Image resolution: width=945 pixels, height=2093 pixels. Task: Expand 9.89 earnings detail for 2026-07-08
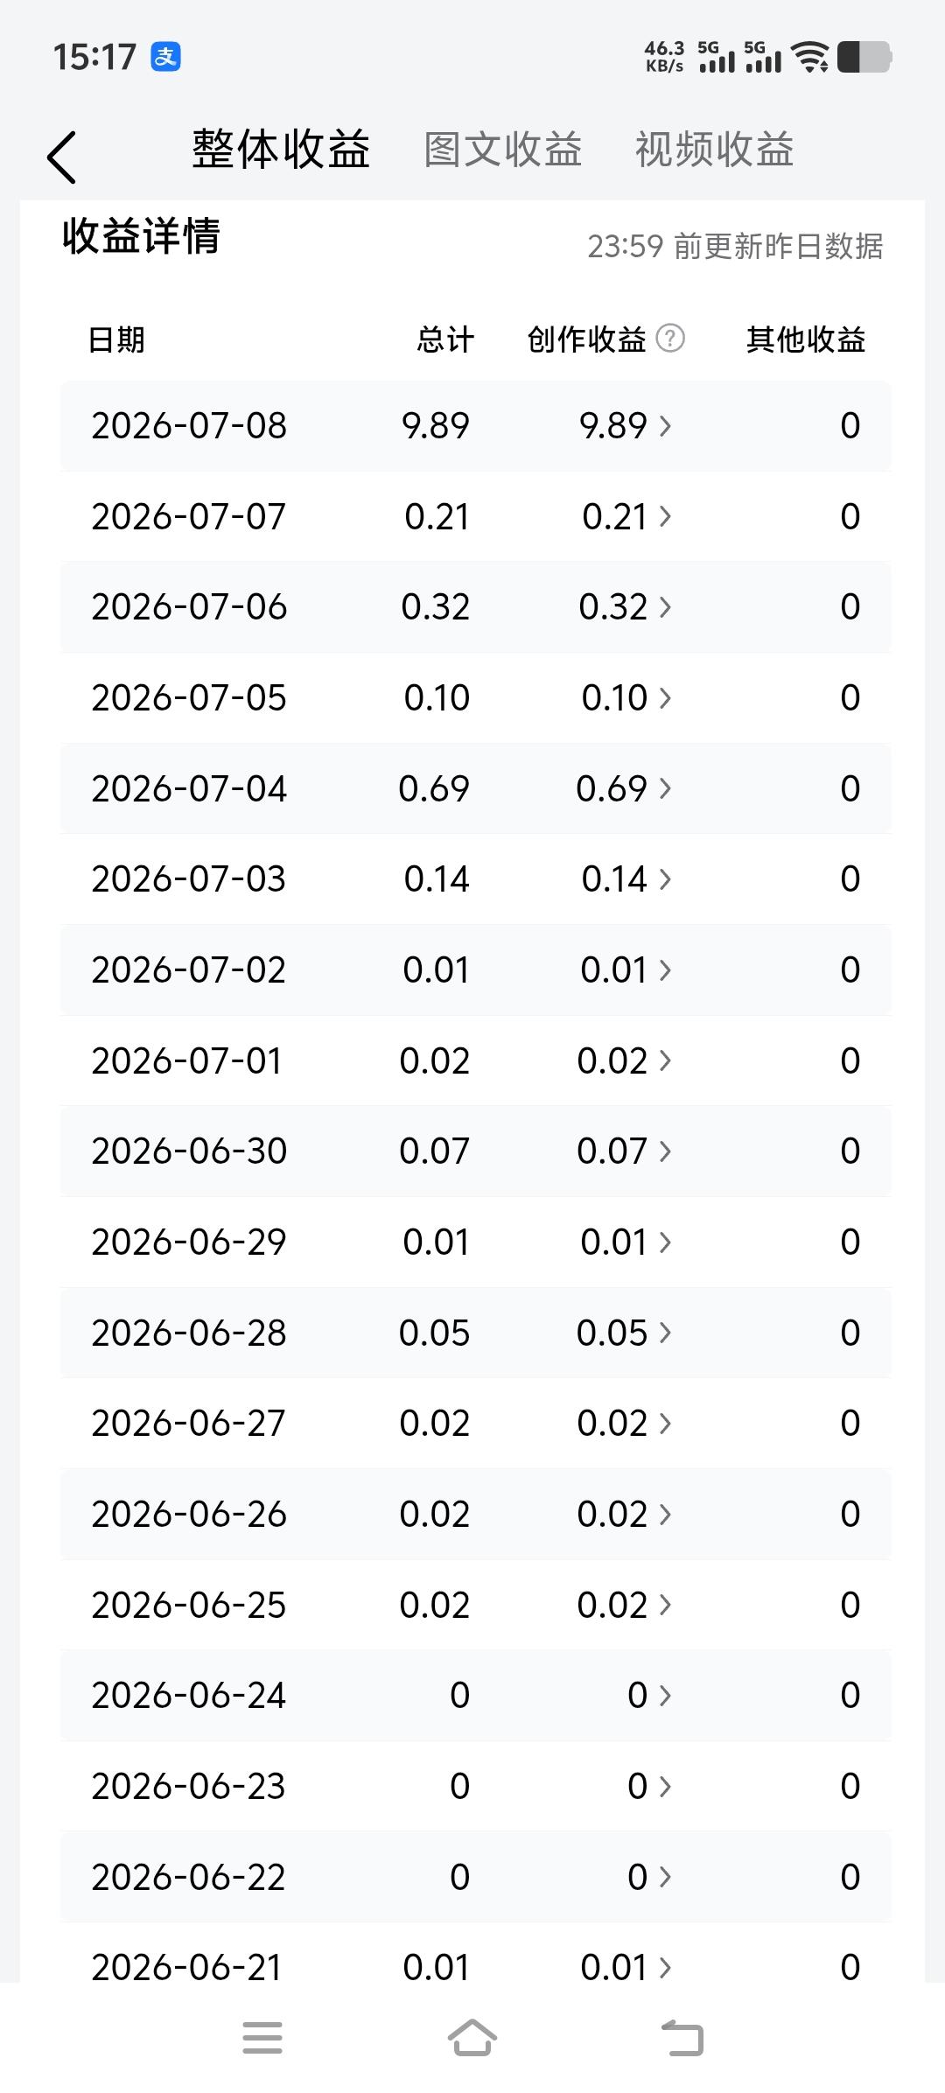[x=625, y=426]
